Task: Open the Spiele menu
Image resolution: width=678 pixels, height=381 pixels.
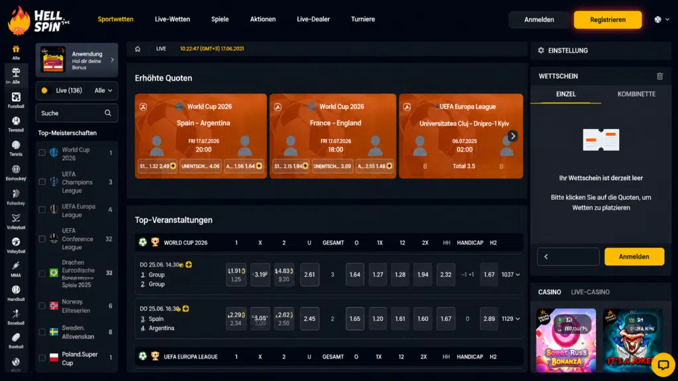Action: click(220, 19)
